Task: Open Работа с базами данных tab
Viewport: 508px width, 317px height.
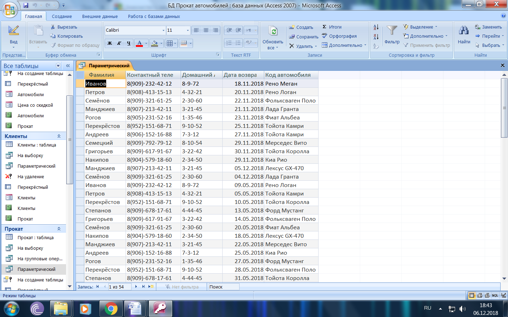Action: click(x=154, y=16)
